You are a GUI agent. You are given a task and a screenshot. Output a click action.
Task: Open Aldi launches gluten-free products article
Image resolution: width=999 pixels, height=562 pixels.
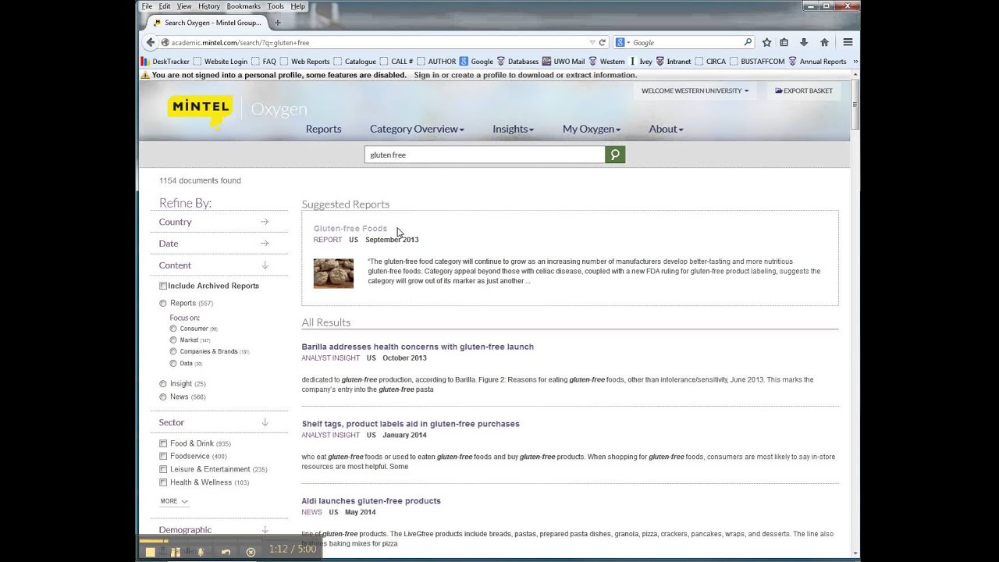point(372,501)
